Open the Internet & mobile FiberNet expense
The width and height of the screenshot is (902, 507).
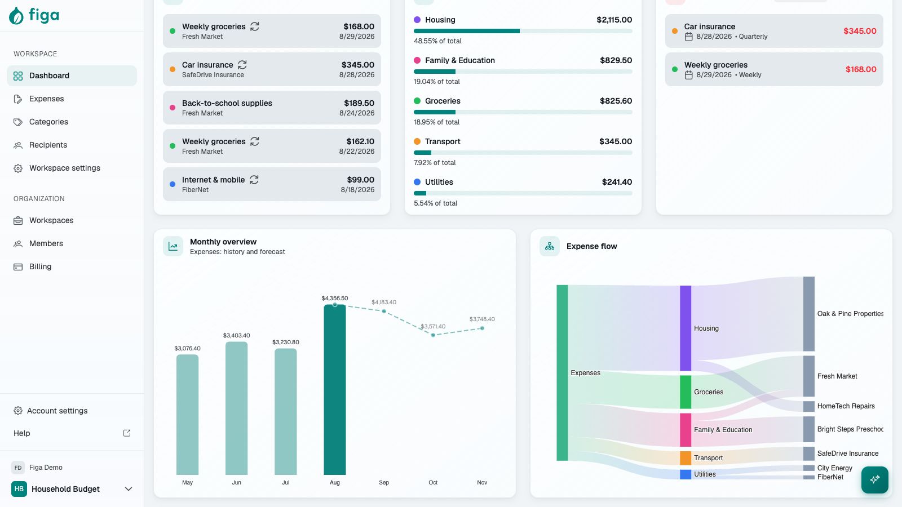(x=272, y=184)
